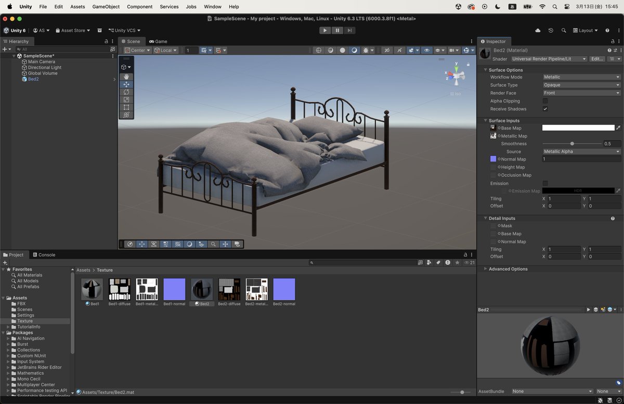This screenshot has width=624, height=404.
Task: Open the GameObject menu
Action: coord(106,7)
